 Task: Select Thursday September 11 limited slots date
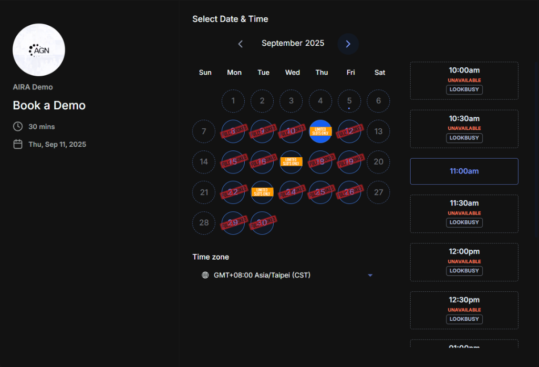pos(320,131)
